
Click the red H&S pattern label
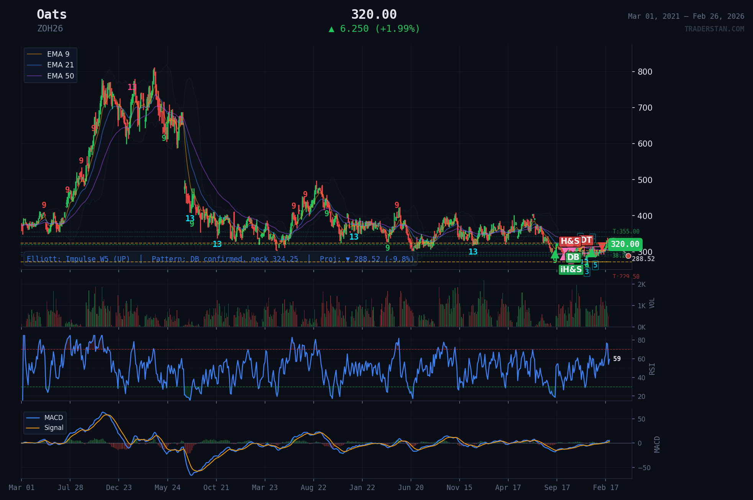point(570,241)
